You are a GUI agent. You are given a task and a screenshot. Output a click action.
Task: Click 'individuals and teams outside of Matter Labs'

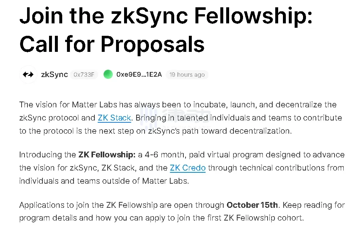point(104,181)
